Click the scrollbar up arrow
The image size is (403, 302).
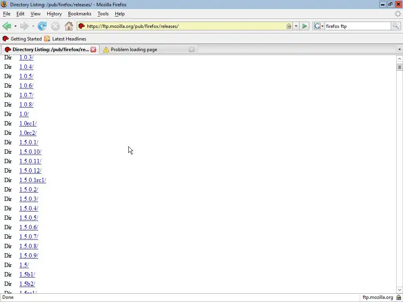(x=399, y=59)
